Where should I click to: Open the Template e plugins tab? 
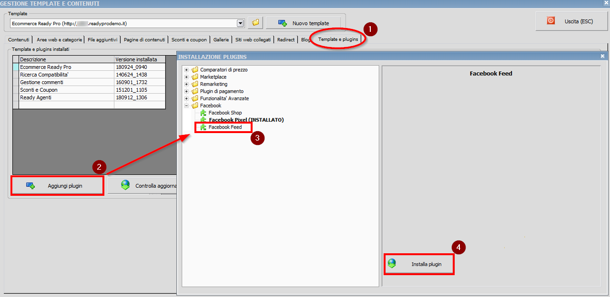[338, 39]
